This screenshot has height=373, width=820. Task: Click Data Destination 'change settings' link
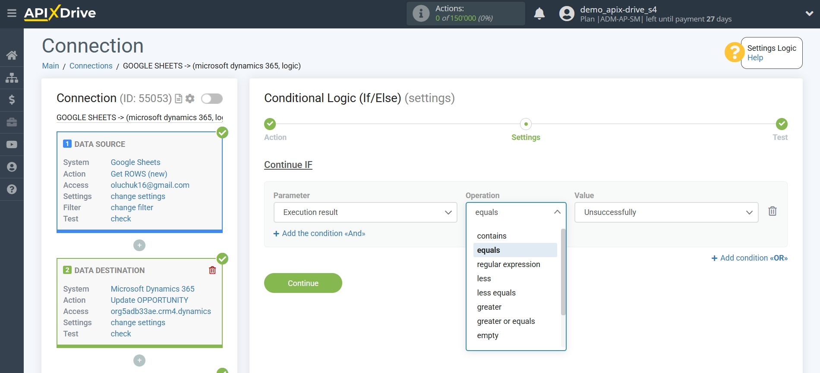click(138, 323)
